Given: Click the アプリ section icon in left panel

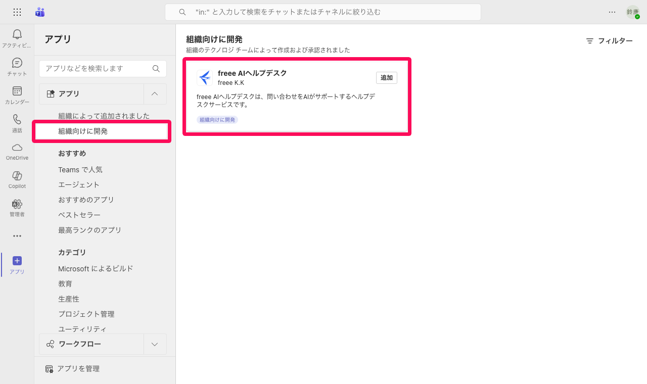Looking at the screenshot, I should (51, 93).
